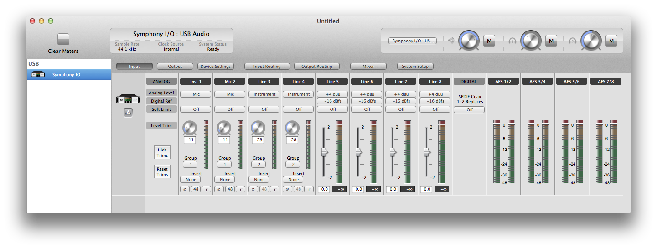Switch to the Output tab
The image size is (657, 249).
(175, 67)
